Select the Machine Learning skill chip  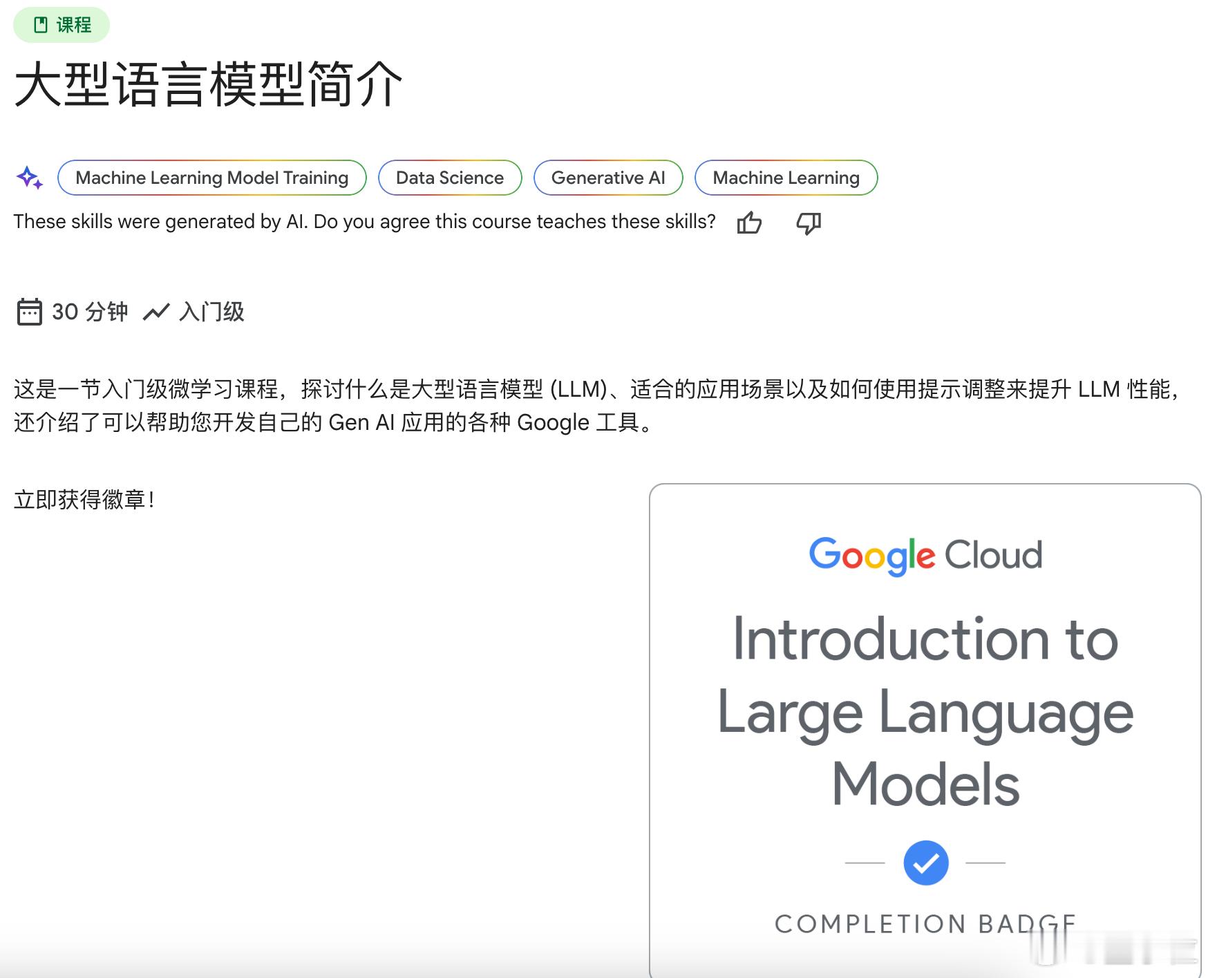786,178
